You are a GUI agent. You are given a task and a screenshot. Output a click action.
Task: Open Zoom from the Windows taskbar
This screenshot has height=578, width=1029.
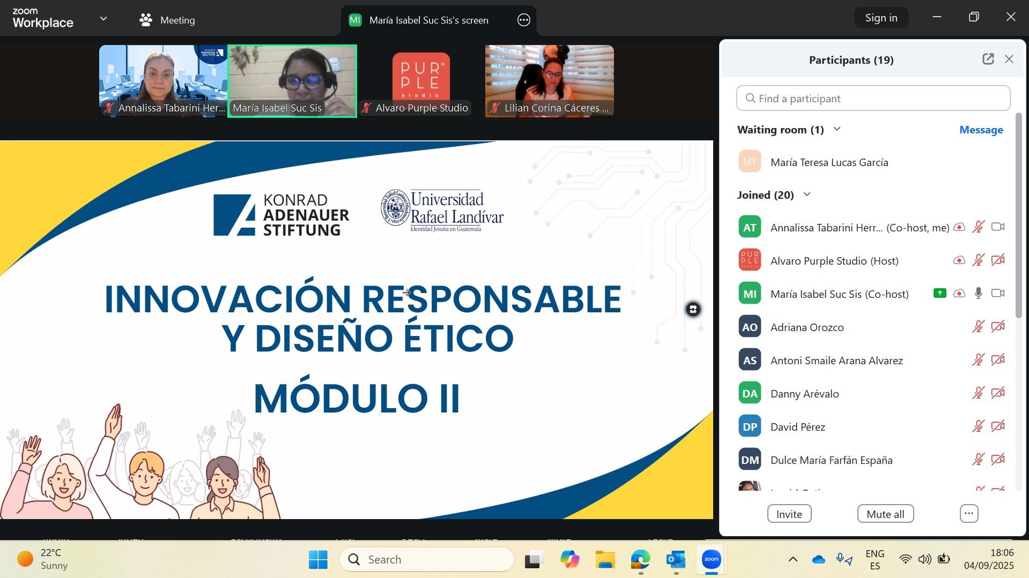pos(711,560)
